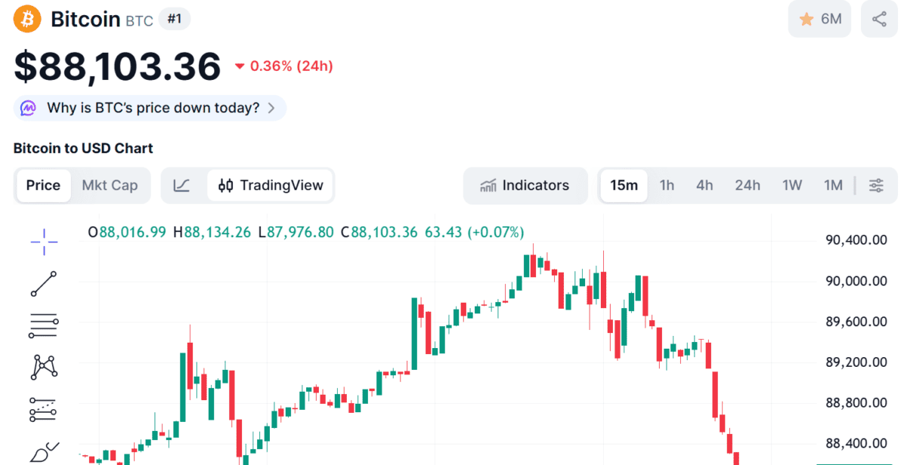The height and width of the screenshot is (465, 907).
Task: Open the Fibonacci retracement tool
Action: (x=44, y=325)
